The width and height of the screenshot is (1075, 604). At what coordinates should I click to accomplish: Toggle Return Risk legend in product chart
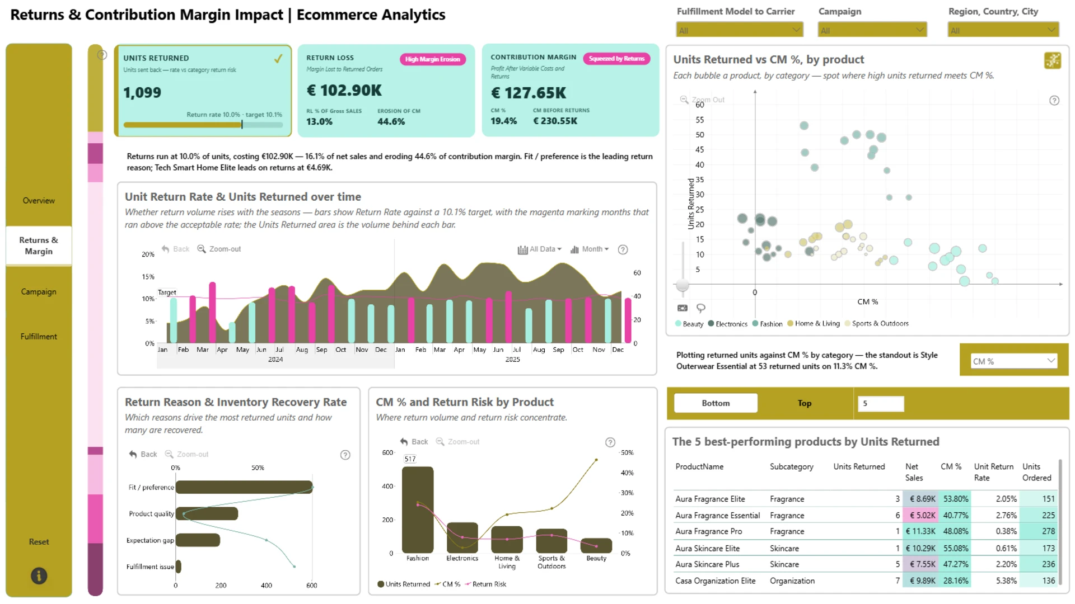(485, 584)
